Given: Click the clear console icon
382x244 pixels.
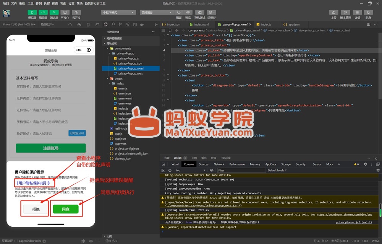Looking at the screenshot, I should pos(170,170).
